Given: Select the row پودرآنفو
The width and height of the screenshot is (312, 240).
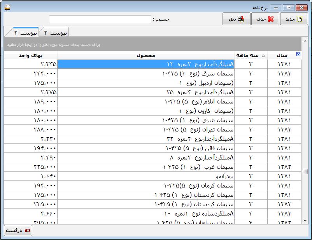Looking at the screenshot, I should pyautogui.click(x=152, y=176).
